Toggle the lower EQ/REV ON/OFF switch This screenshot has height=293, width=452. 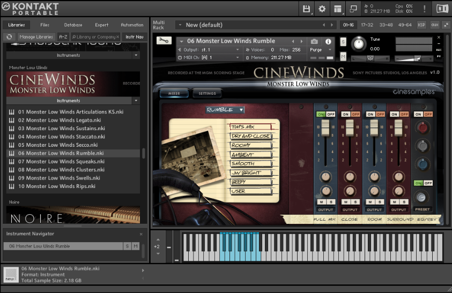click(423, 183)
